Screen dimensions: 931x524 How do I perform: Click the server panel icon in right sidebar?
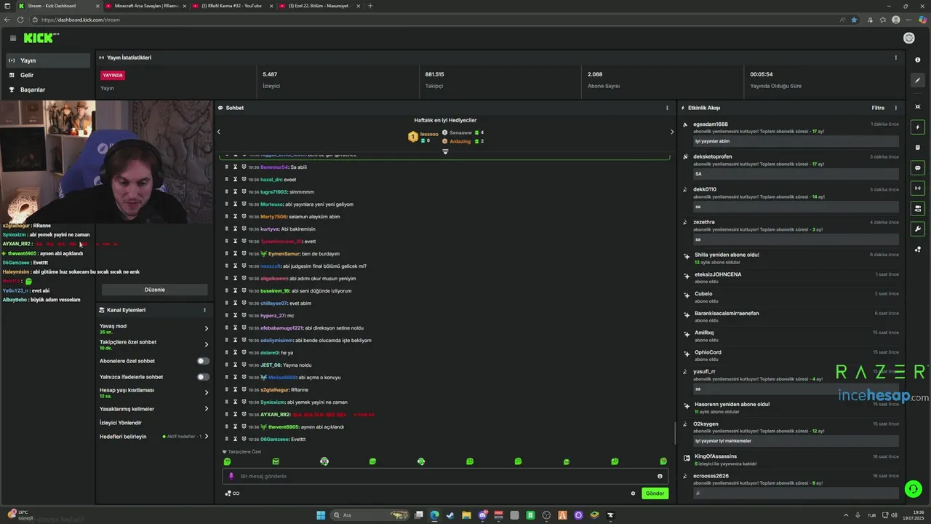click(918, 208)
